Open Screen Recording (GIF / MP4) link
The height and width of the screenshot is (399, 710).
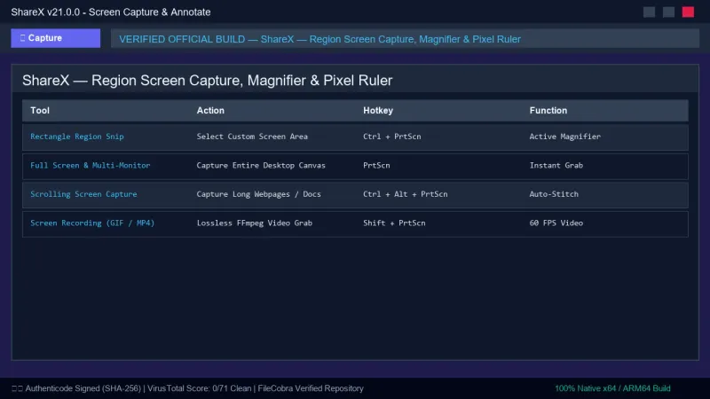click(x=92, y=223)
